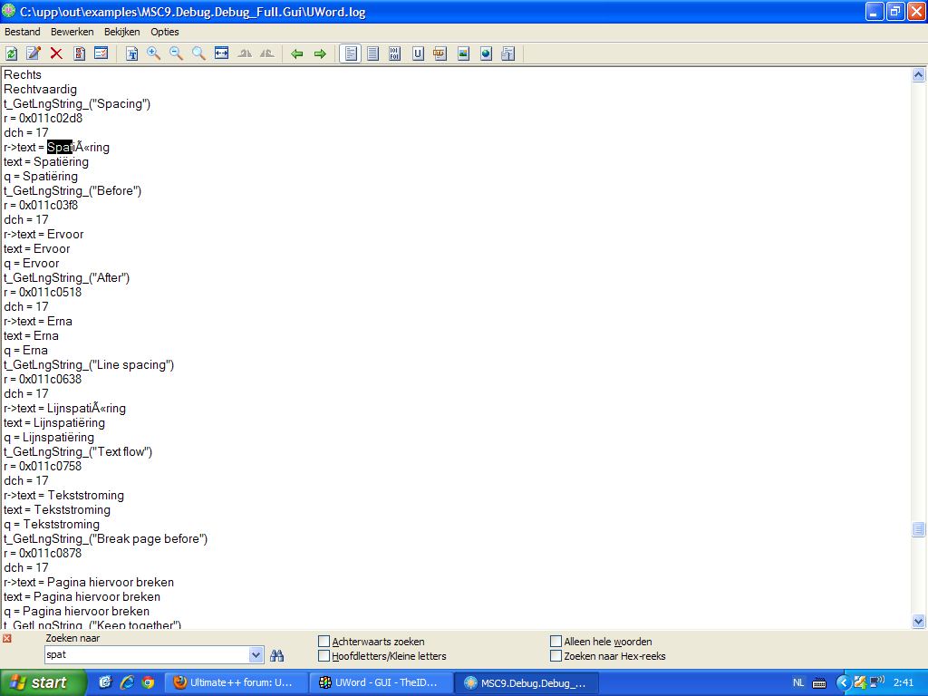This screenshot has height=696, width=928.
Task: Click the red X delete icon in toolbar
Action: (x=56, y=53)
